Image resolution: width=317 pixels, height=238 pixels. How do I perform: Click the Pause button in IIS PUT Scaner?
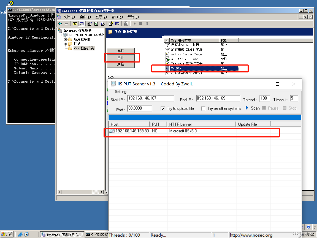(270, 108)
